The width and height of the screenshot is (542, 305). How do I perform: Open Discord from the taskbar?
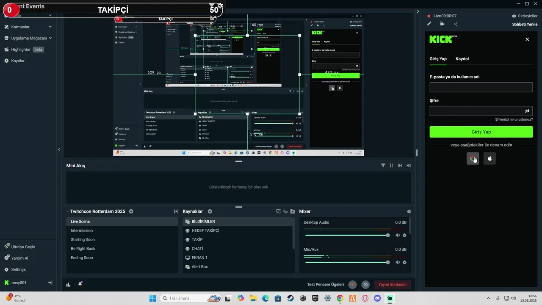pyautogui.click(x=377, y=298)
